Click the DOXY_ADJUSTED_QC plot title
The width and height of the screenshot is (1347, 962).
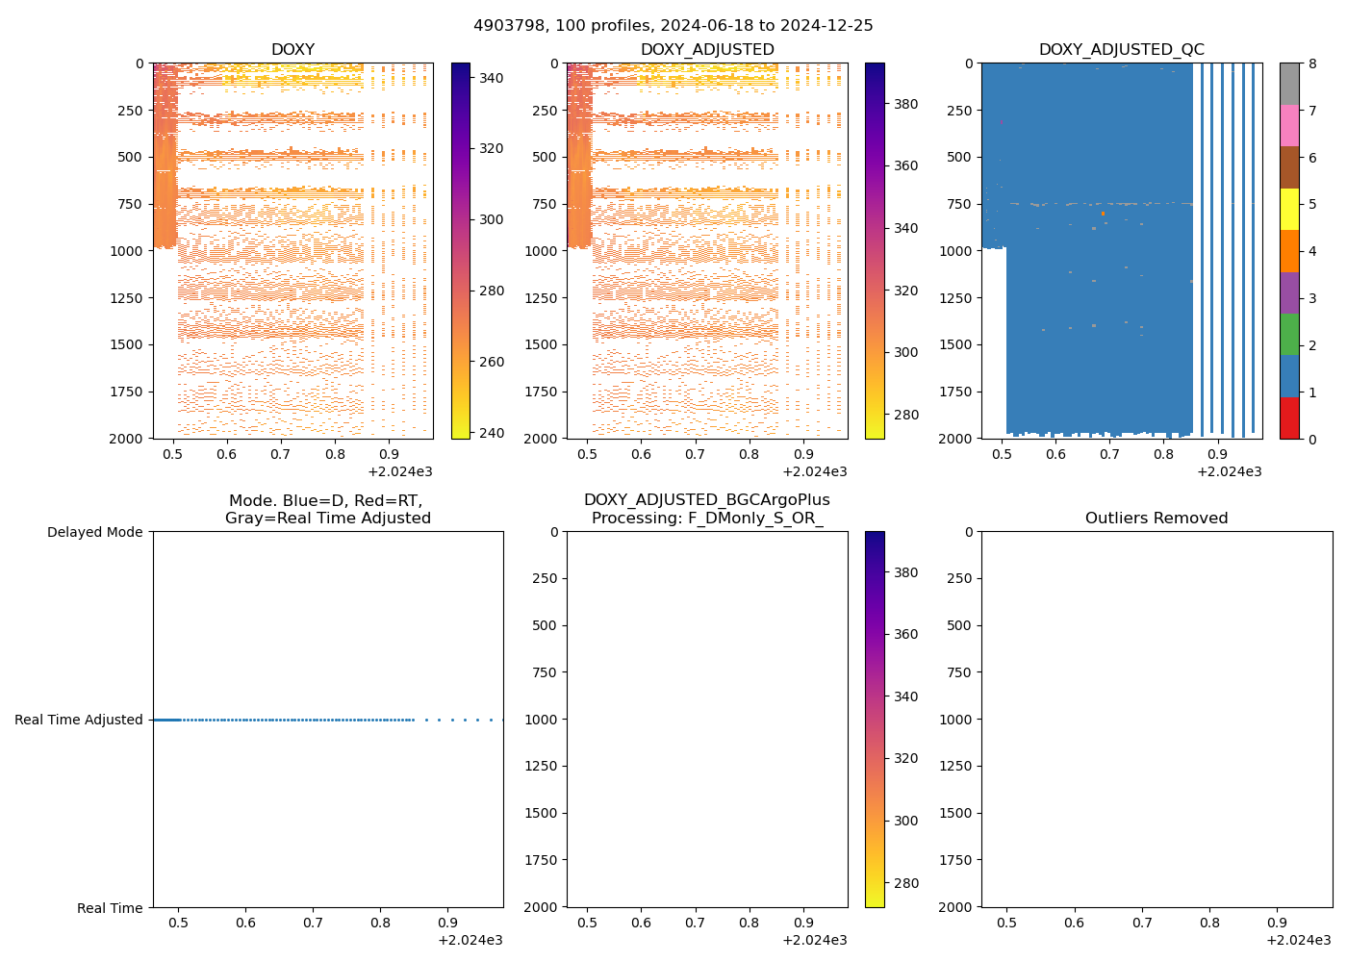[1121, 50]
